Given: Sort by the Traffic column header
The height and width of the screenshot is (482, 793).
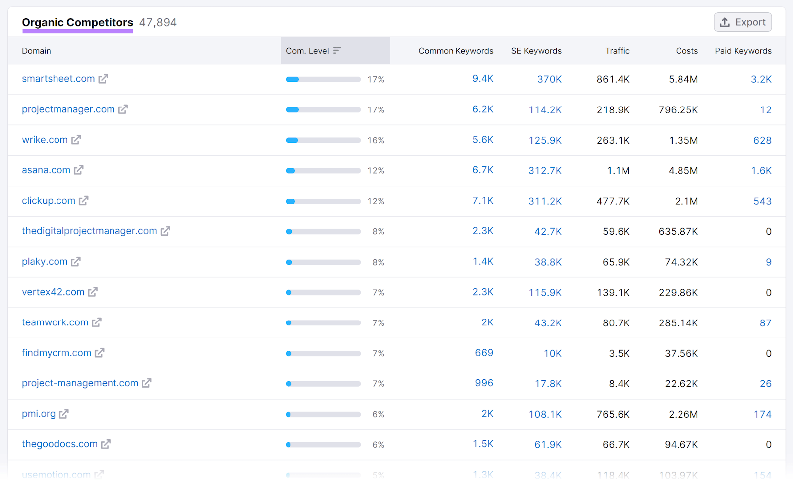Looking at the screenshot, I should (x=617, y=50).
